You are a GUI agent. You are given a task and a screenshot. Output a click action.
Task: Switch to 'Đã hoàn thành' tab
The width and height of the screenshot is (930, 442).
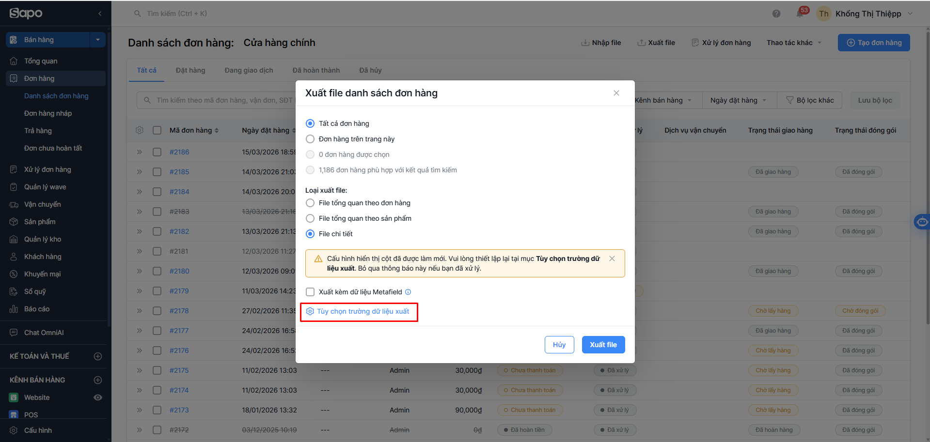click(x=316, y=70)
